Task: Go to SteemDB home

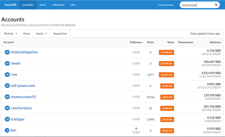Action: (x=10, y=5)
